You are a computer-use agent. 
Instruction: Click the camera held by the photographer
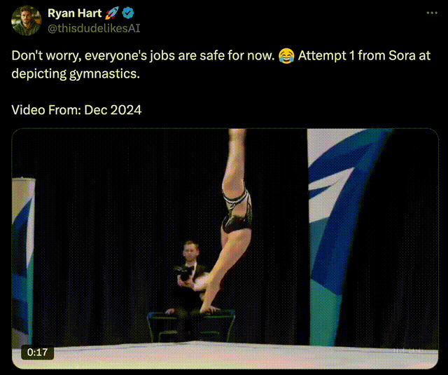tap(183, 273)
